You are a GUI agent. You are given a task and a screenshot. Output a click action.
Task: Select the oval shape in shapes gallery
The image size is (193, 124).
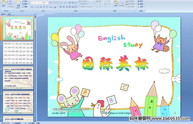(x=110, y=2)
